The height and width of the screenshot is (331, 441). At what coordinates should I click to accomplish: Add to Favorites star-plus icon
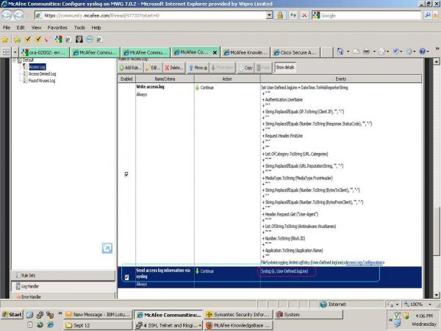click(x=17, y=40)
